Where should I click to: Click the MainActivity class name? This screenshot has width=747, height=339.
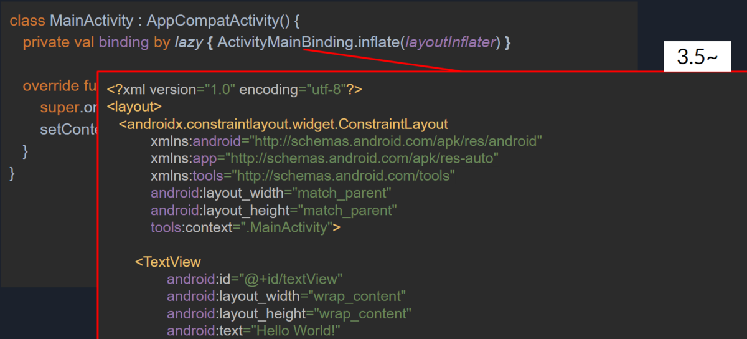pyautogui.click(x=92, y=21)
